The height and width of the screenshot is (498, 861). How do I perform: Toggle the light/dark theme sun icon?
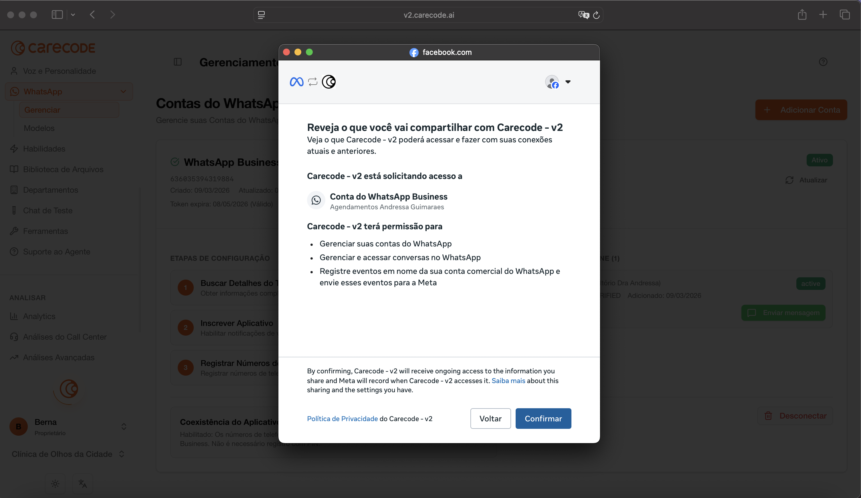point(55,484)
